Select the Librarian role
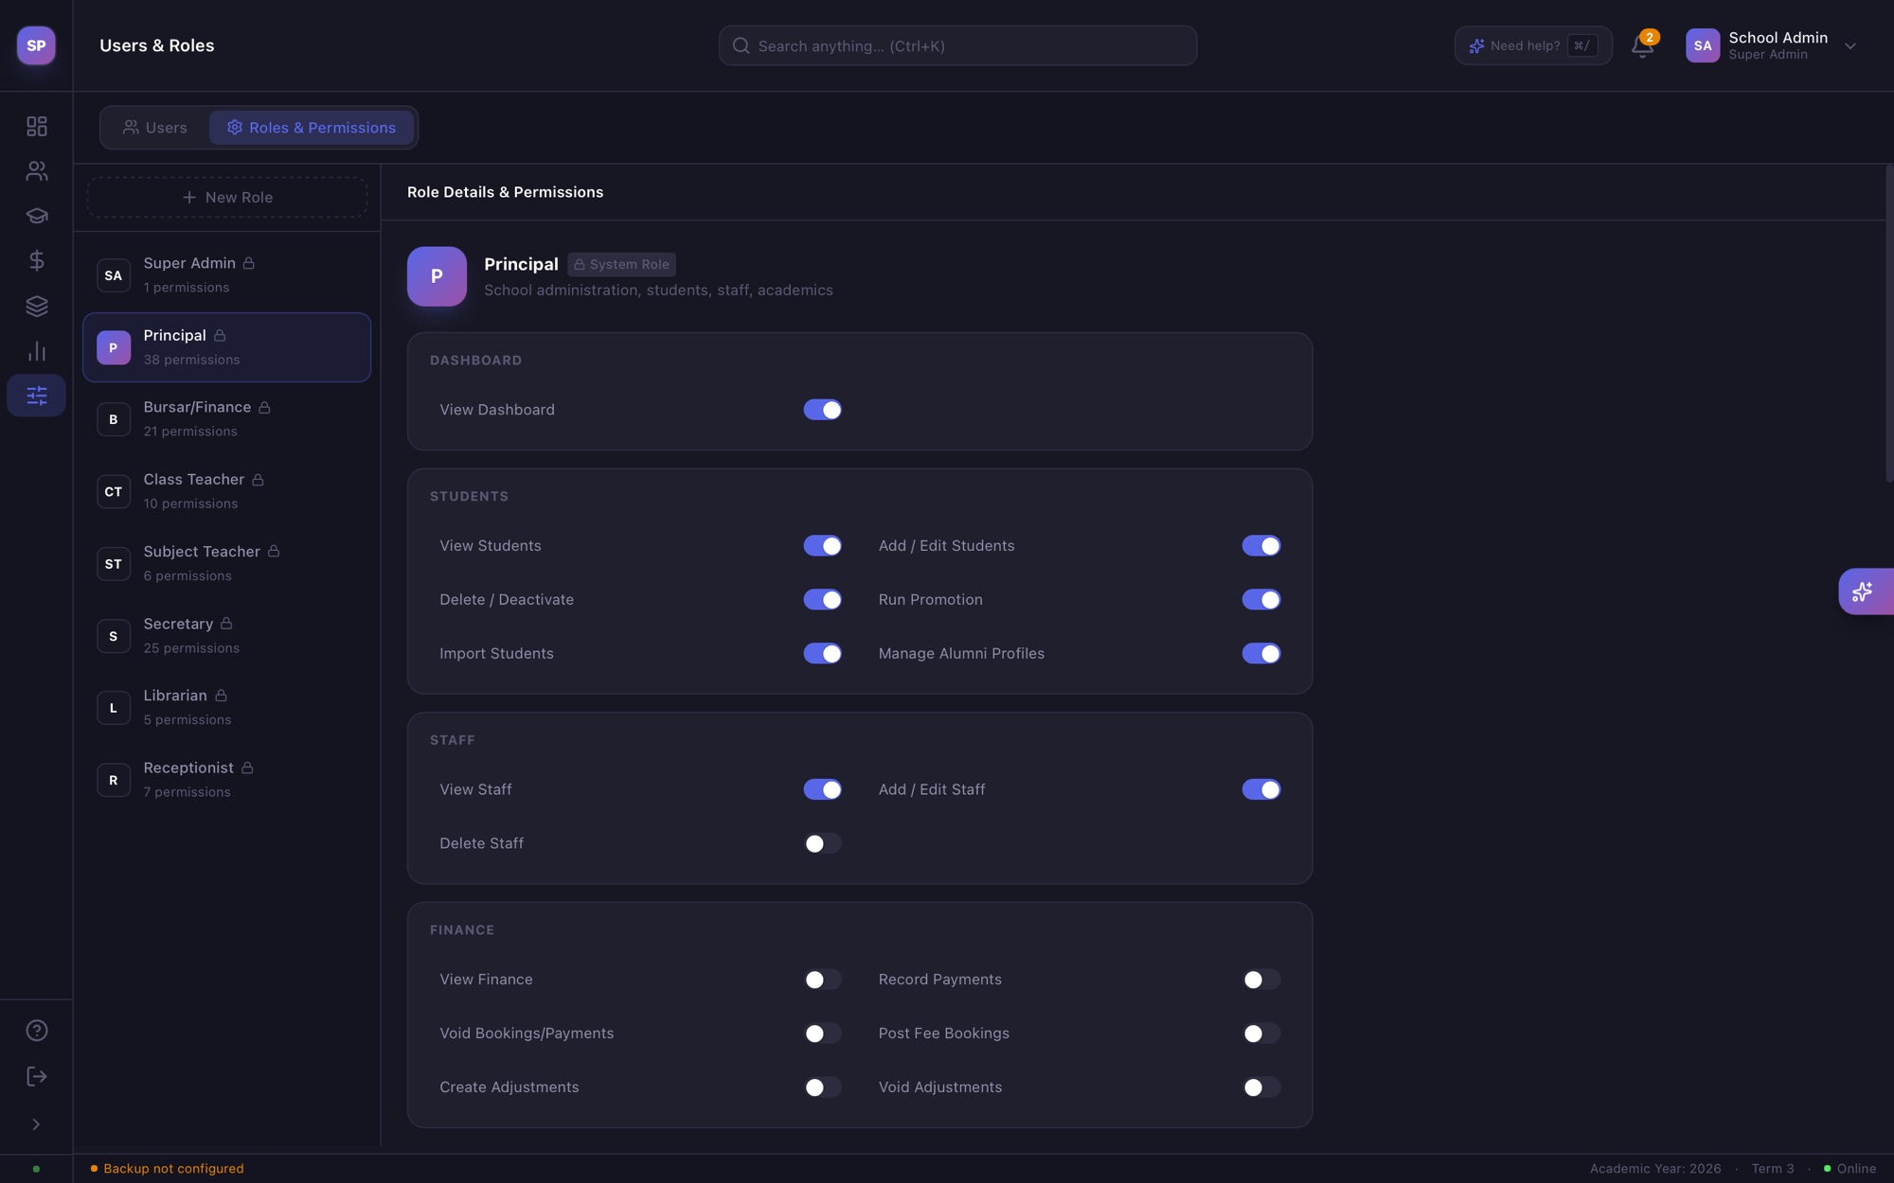The width and height of the screenshot is (1894, 1183). click(226, 708)
